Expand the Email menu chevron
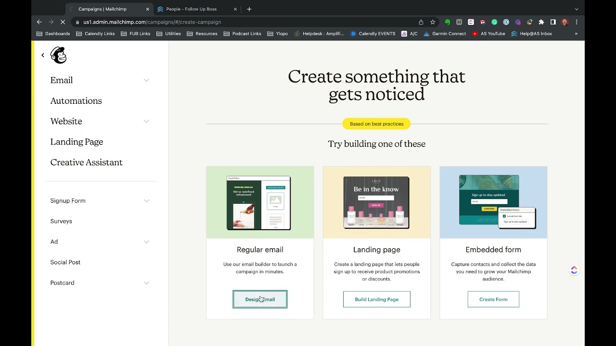616x346 pixels. [146, 80]
